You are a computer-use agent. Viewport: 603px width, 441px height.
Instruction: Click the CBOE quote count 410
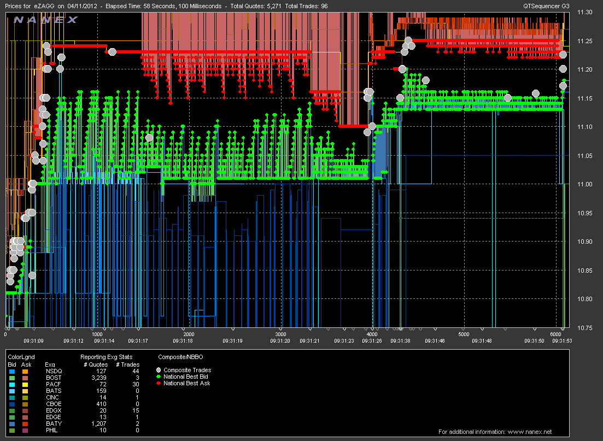[x=101, y=404]
